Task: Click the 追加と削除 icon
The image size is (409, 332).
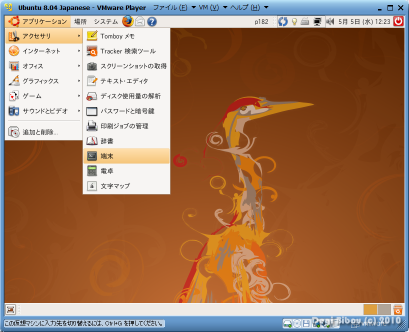Action: (14, 132)
